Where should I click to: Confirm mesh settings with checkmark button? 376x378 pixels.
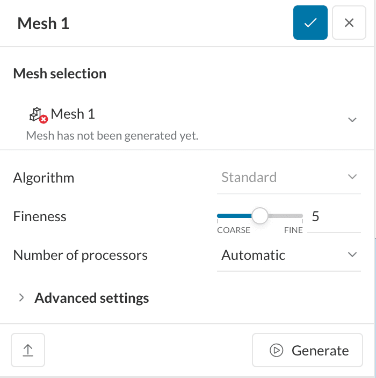tap(310, 23)
